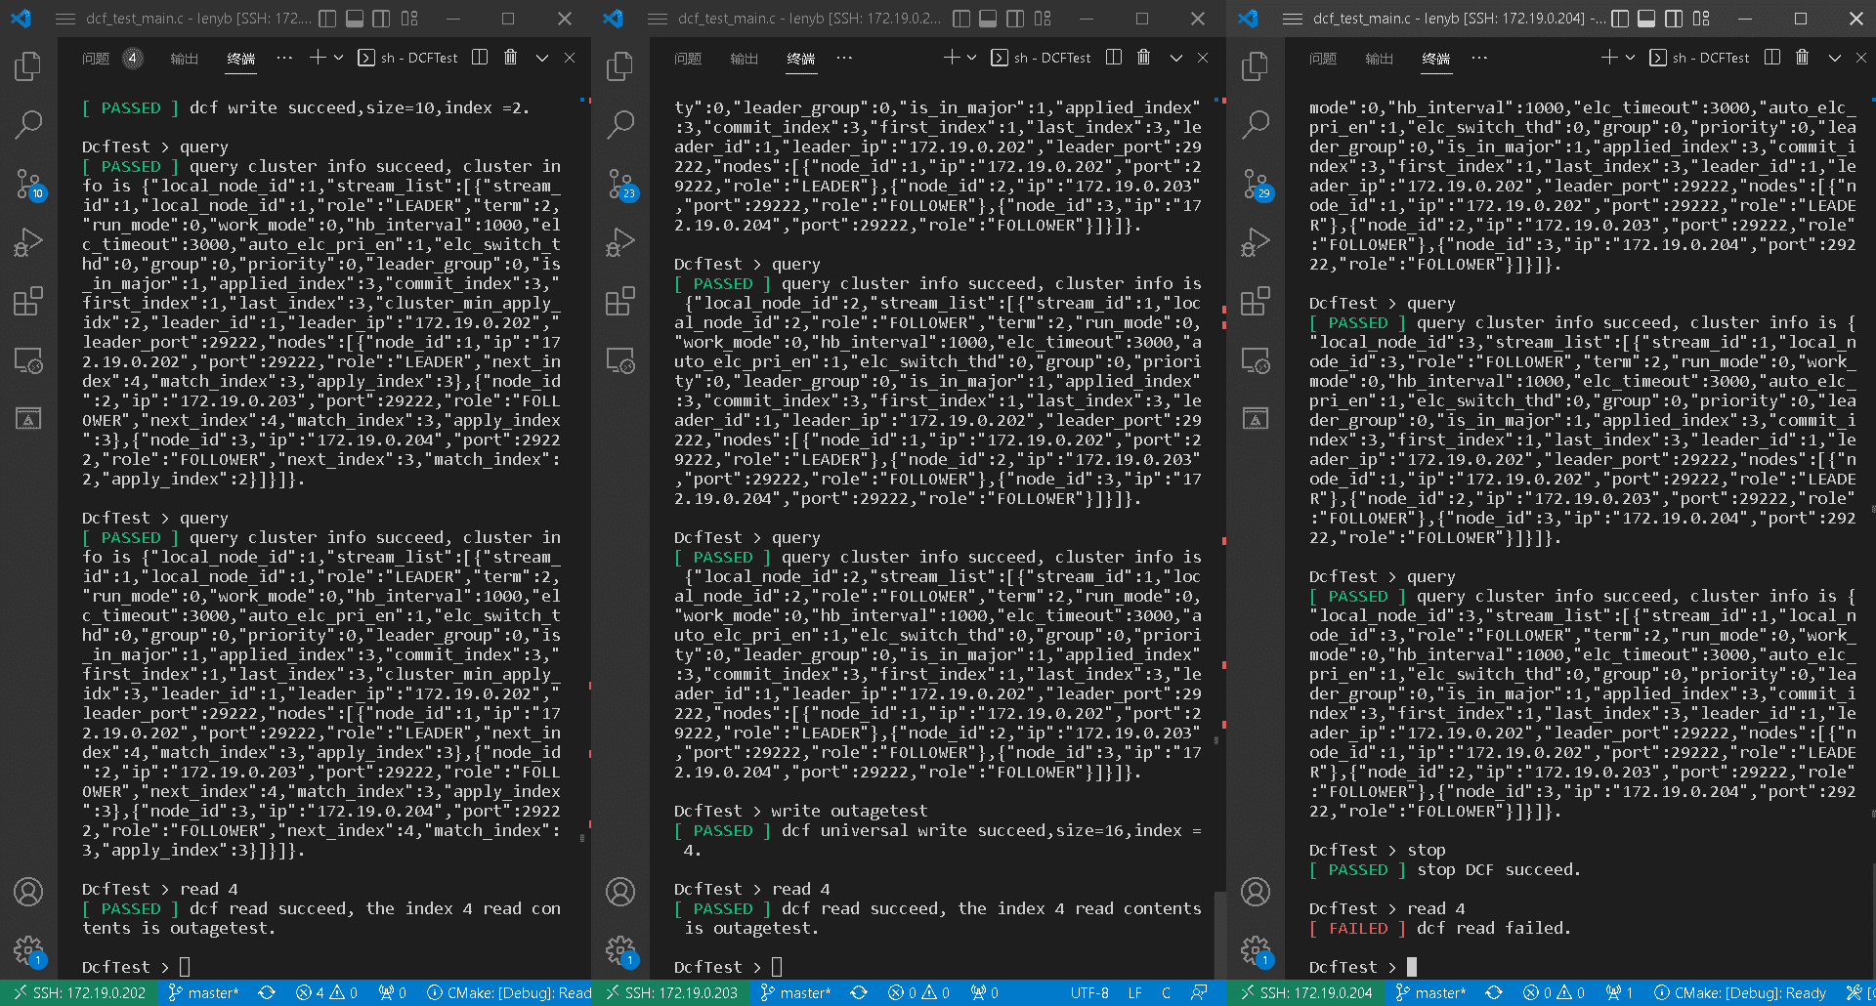Create new terminal with plus, left window
Image resolution: width=1876 pixels, height=1006 pixels.
coord(317,58)
